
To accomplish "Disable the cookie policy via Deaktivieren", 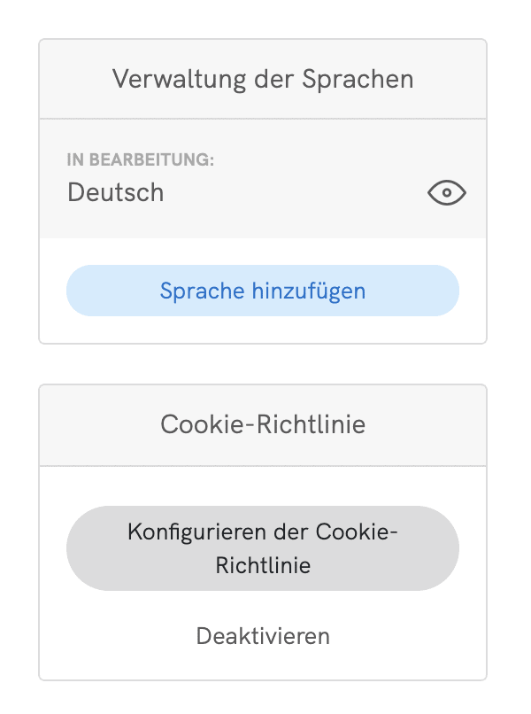I will click(x=263, y=636).
